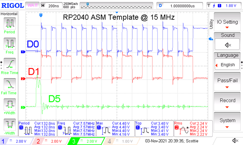This screenshot has height=145, width=243.
Task: Click the WAIT run status indicator
Action: (33, 5)
